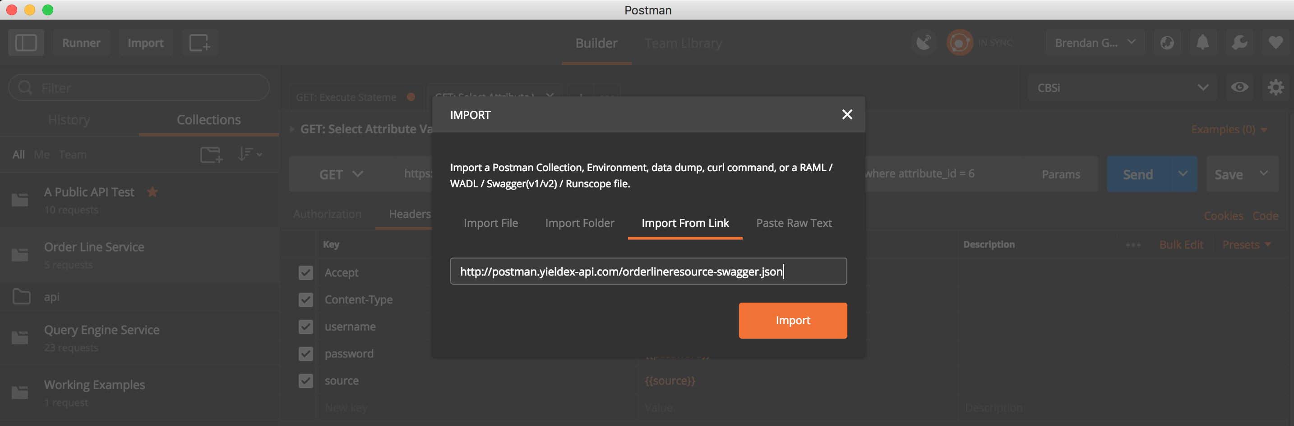
Task: Open settings with the wrench icon
Action: coord(1240,43)
